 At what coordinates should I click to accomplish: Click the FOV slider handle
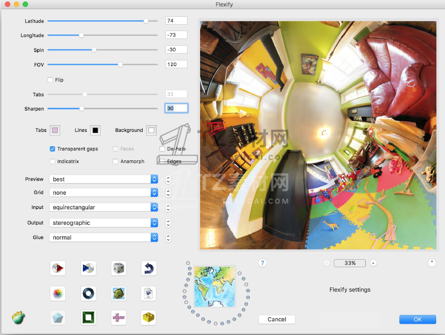point(120,65)
